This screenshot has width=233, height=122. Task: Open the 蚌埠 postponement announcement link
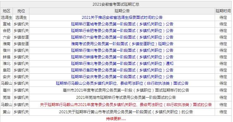122,57
